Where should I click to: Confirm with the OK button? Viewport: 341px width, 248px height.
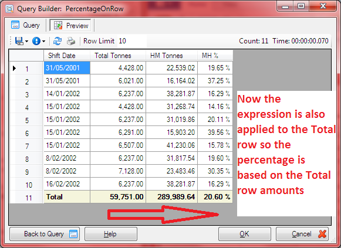click(x=245, y=234)
